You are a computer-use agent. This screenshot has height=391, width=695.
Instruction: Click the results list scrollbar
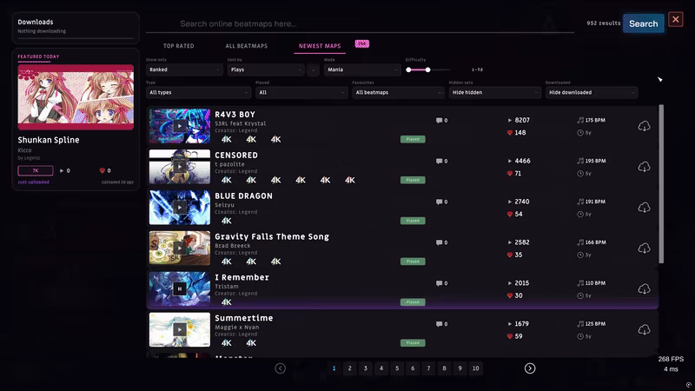[x=661, y=184]
